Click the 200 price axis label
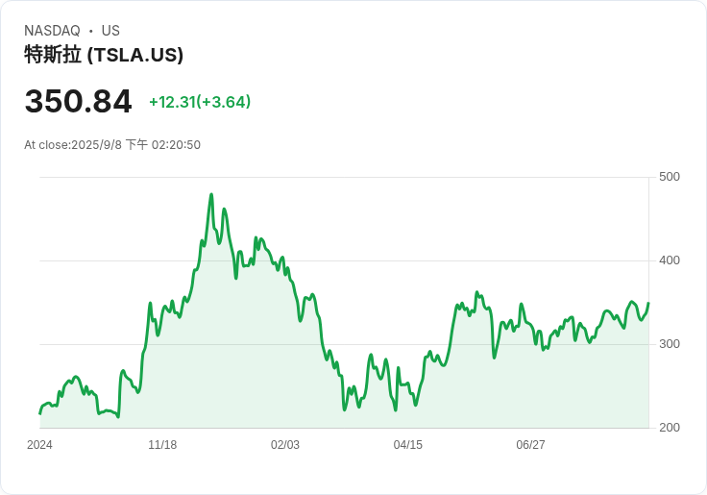The width and height of the screenshot is (707, 495). coord(670,428)
